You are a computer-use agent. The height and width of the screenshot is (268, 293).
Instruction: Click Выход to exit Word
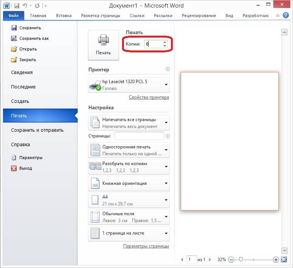click(22, 168)
